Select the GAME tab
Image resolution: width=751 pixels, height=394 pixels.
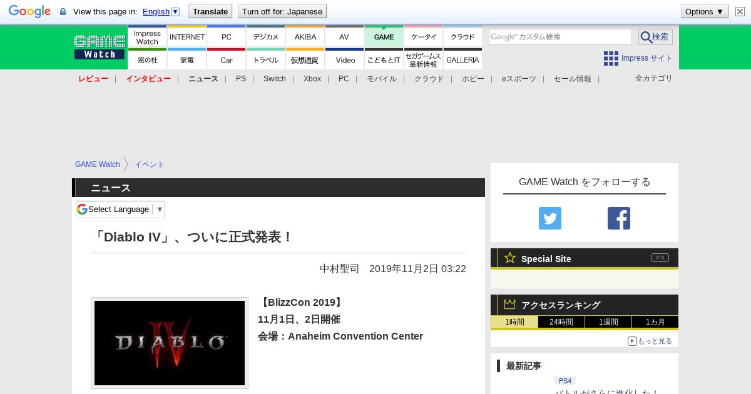[384, 37]
